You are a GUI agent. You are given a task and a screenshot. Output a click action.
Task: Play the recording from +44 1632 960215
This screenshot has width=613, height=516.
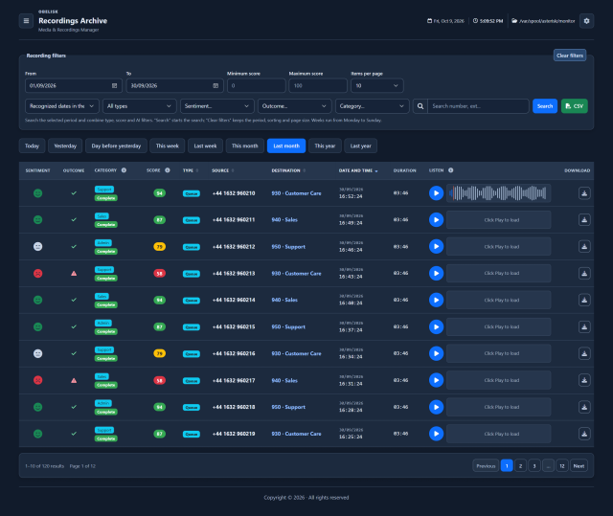pyautogui.click(x=437, y=327)
